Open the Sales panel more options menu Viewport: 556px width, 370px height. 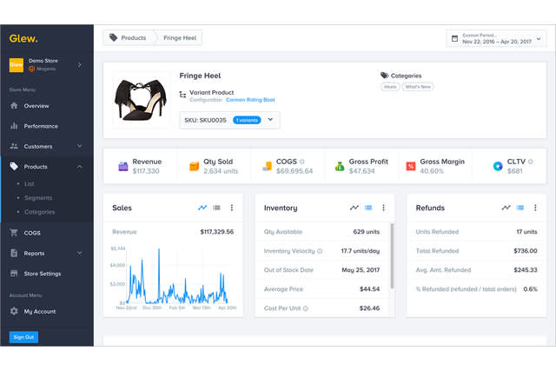pos(231,208)
